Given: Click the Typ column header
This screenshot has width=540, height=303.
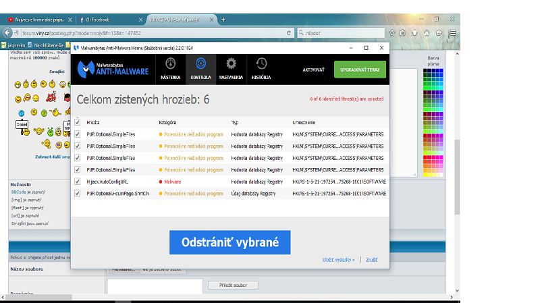Looking at the screenshot, I should [x=235, y=123].
